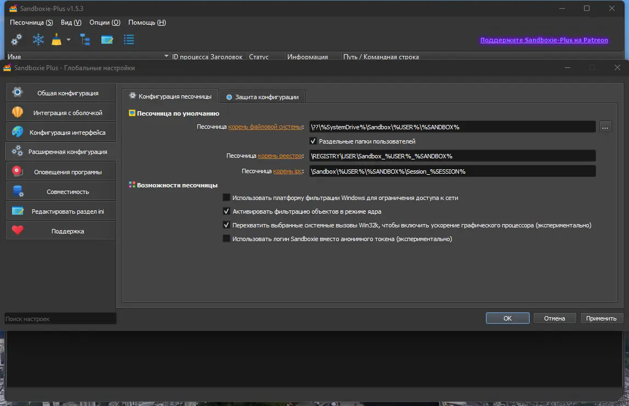Screen dimensions: 629x406
Task: Enable Sandboxie login instead of anonymous token
Action: pos(226,238)
